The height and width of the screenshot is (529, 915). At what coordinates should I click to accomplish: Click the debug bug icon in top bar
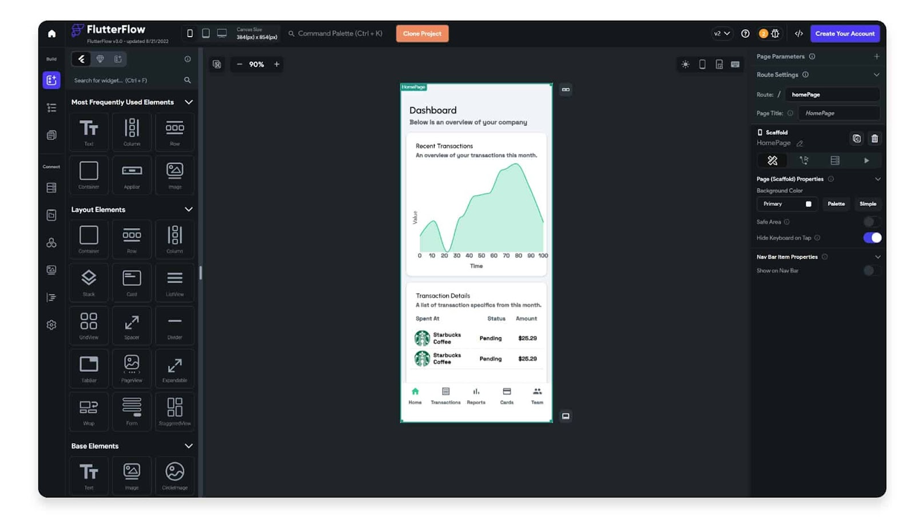(x=775, y=34)
